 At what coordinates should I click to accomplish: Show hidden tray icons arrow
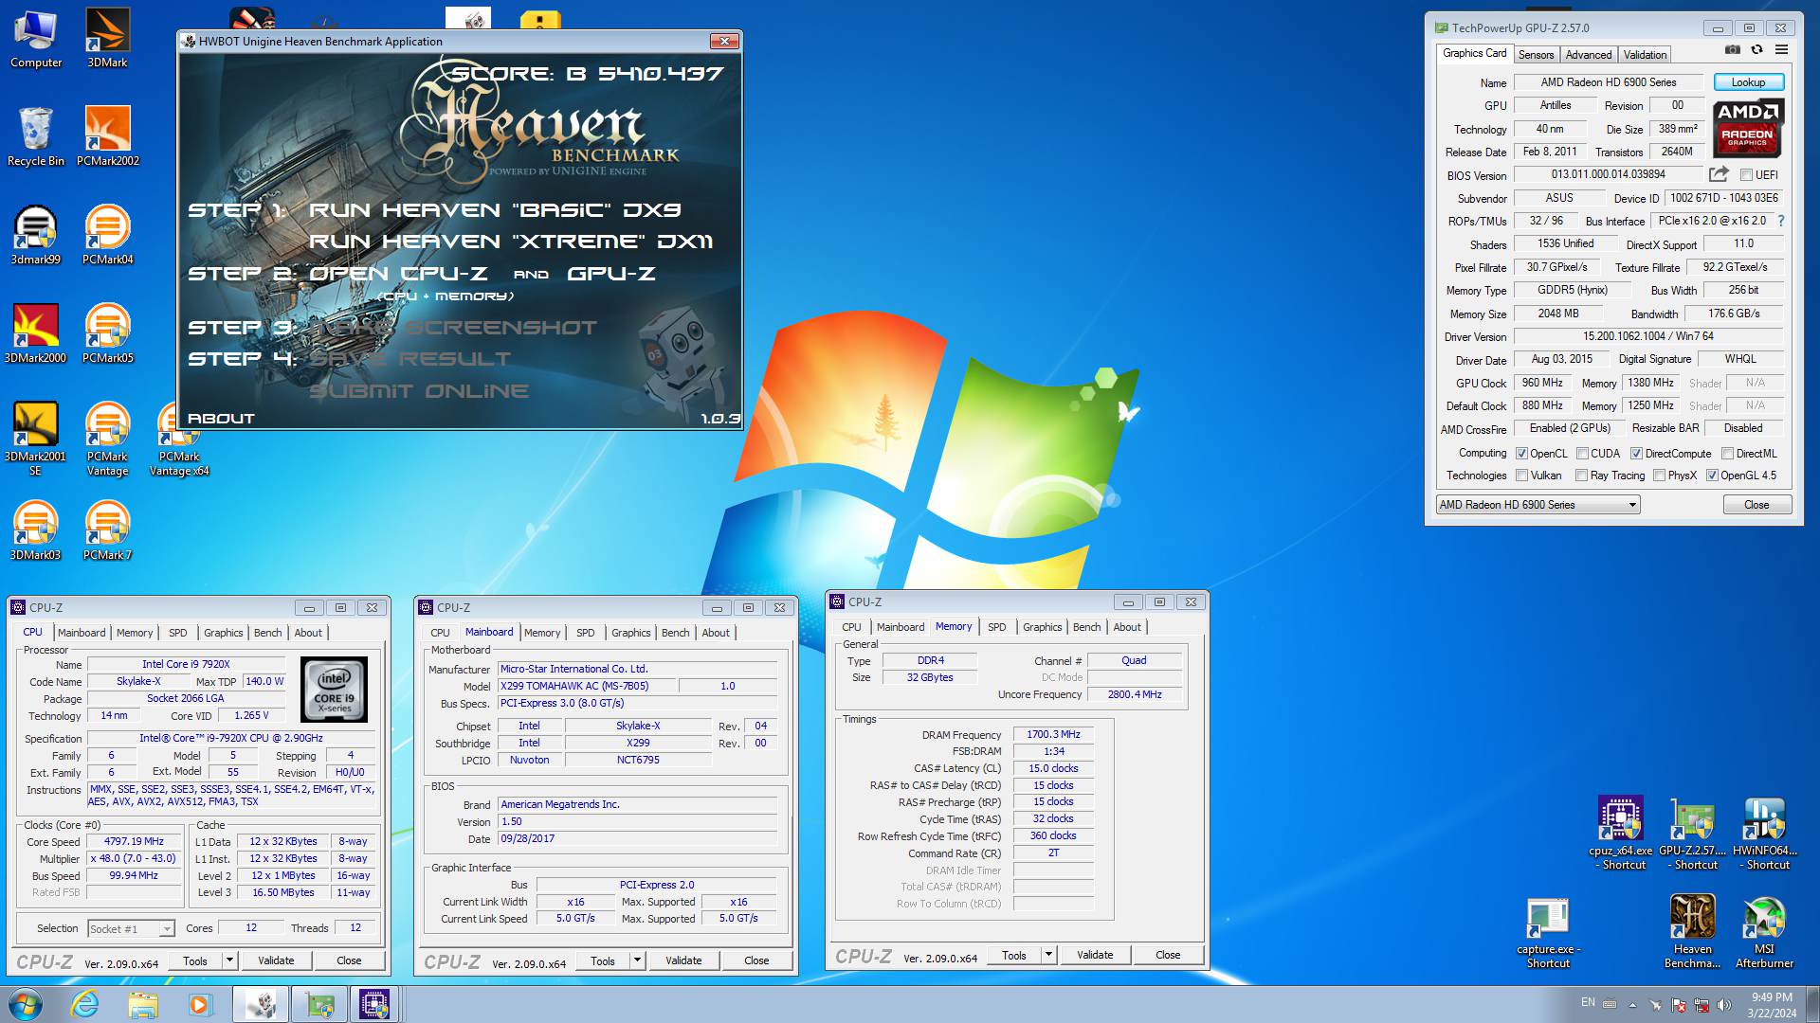1632,1005
